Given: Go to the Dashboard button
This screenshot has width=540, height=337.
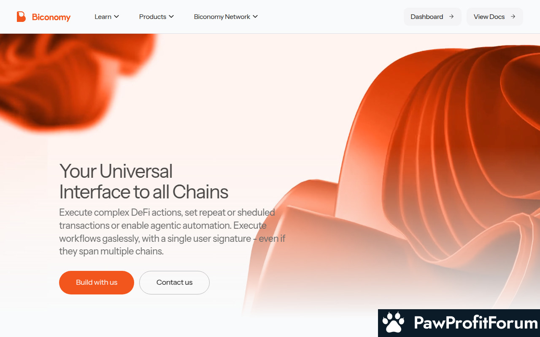Looking at the screenshot, I should point(432,17).
